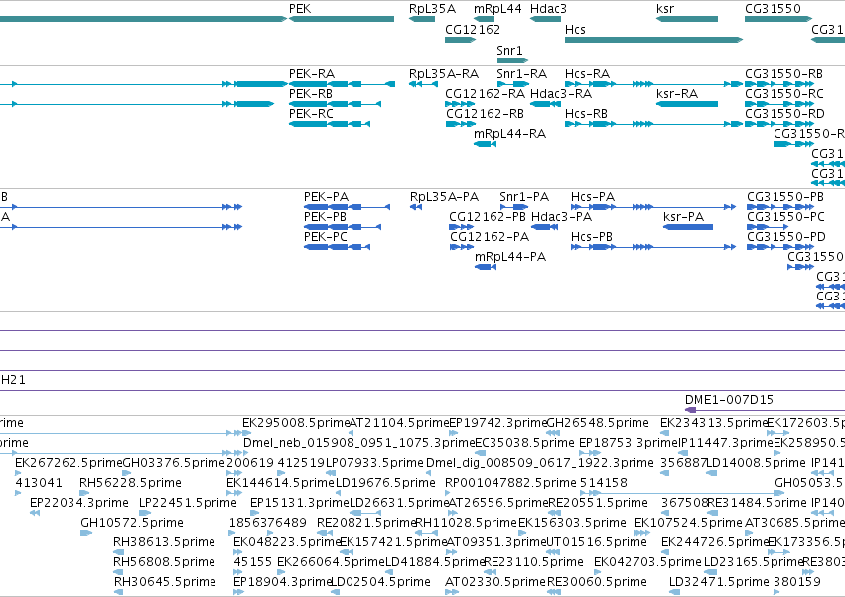
Task: Click the Hcs-PB protein feature
Action: click(653, 247)
